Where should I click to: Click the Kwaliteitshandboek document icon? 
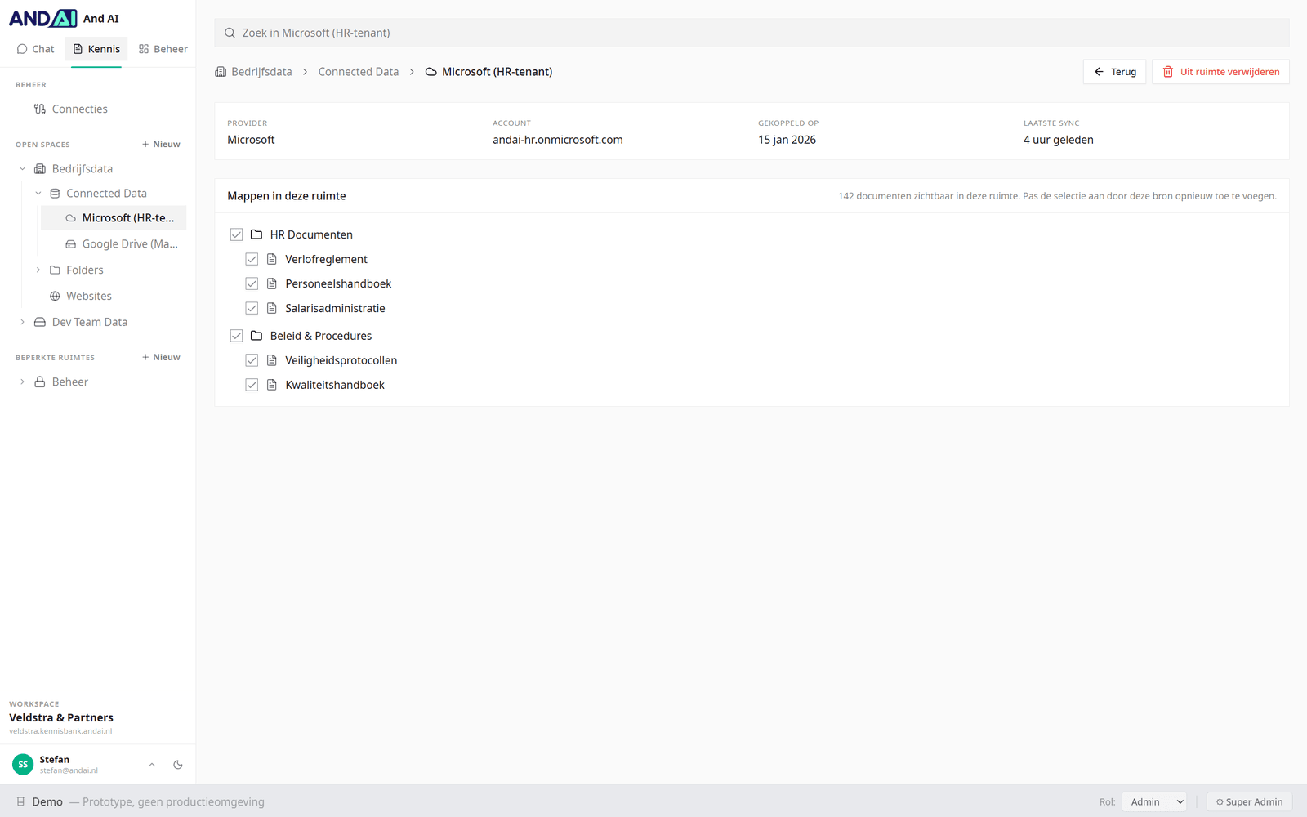tap(272, 385)
